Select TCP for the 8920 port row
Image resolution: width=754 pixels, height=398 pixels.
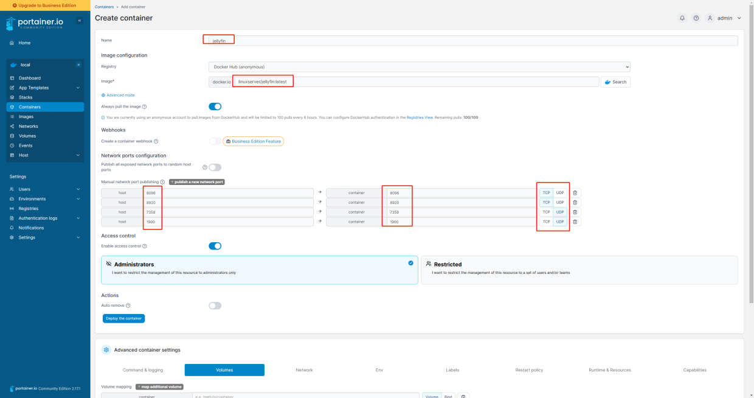coord(546,203)
